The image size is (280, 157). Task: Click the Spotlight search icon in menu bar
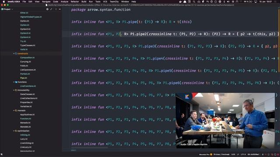point(194,2)
